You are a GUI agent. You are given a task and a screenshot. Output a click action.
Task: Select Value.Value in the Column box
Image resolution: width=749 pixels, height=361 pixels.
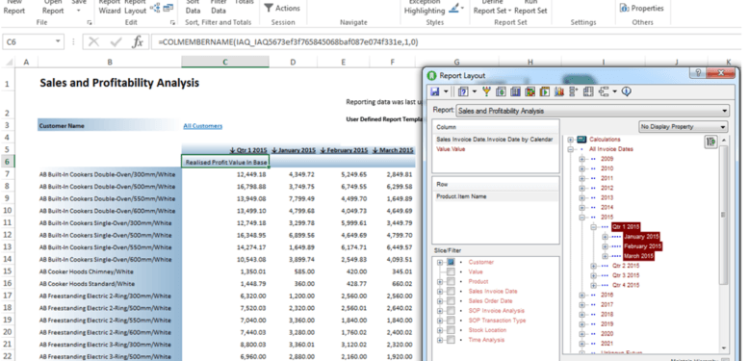click(x=451, y=149)
